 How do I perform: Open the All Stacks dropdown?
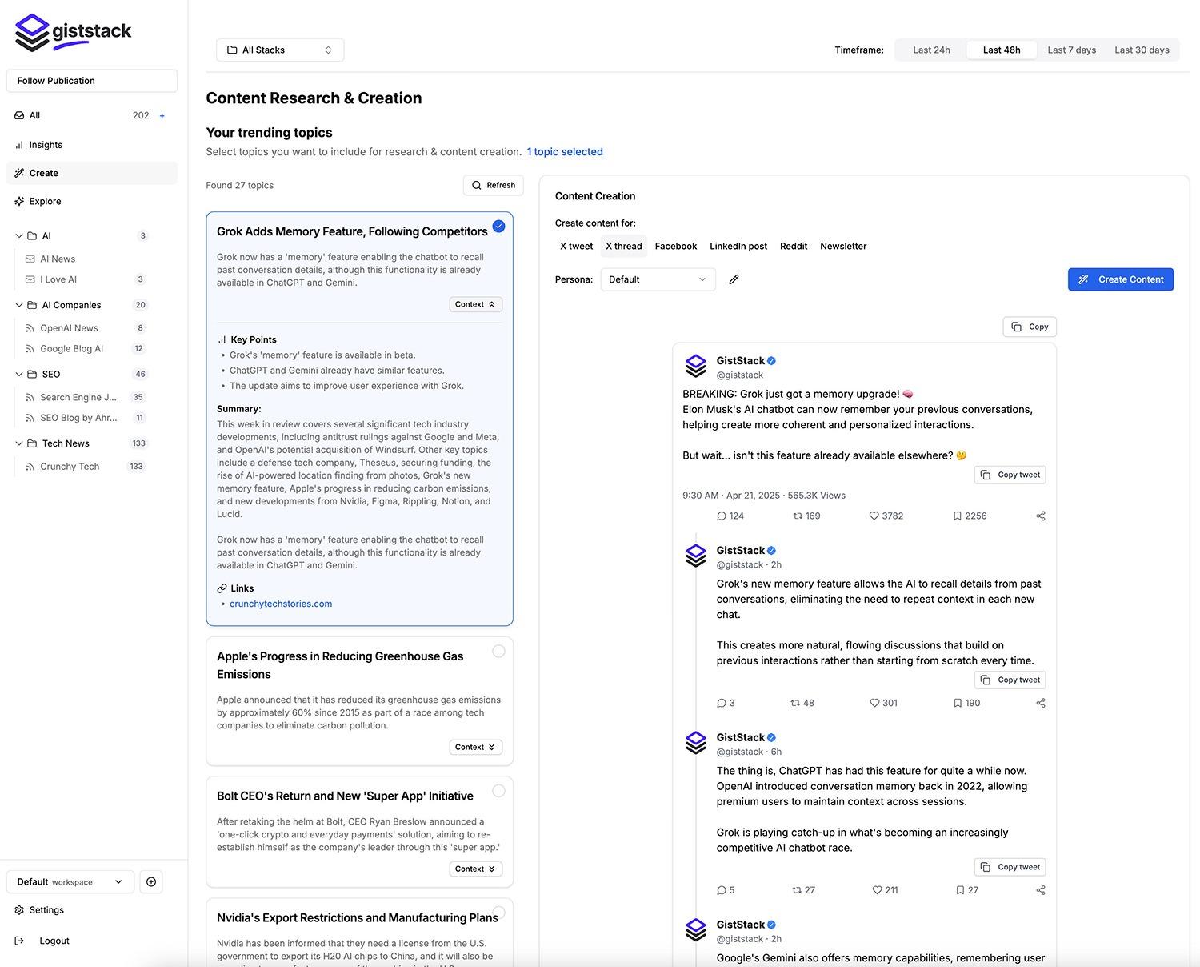280,50
